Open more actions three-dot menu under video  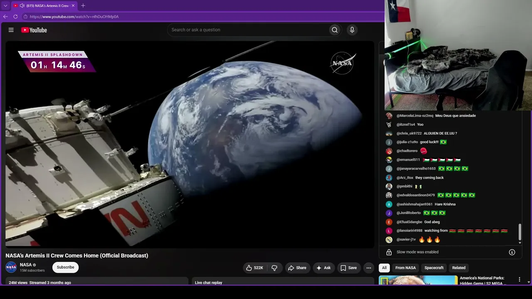[369, 268]
